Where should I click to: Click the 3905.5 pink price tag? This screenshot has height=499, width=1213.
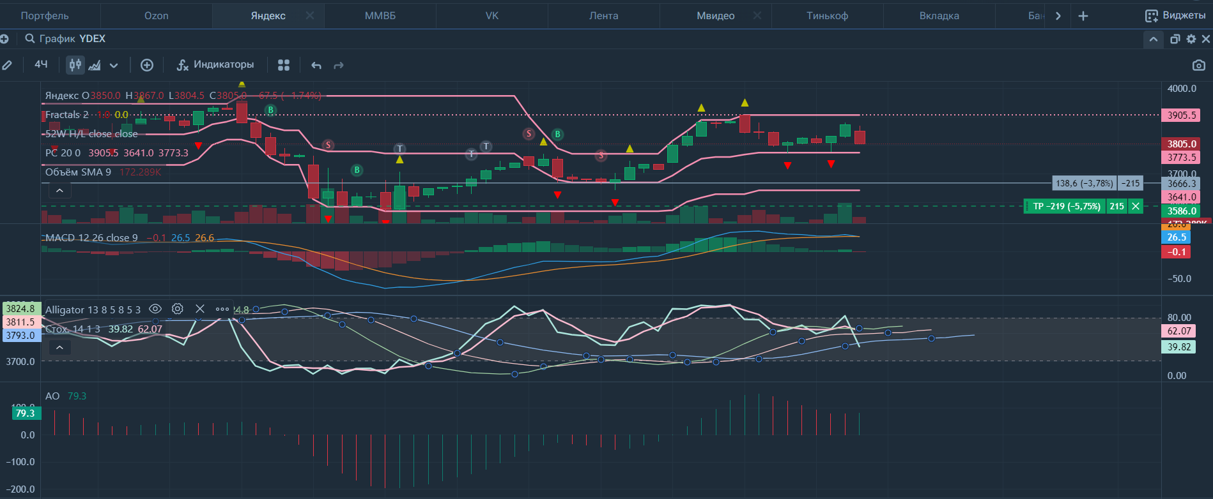click(1181, 115)
